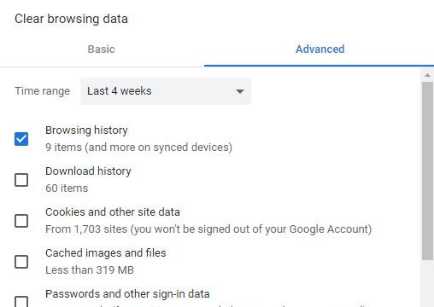
Task: Click the vertical scrollbar thumb
Action: tap(427, 171)
